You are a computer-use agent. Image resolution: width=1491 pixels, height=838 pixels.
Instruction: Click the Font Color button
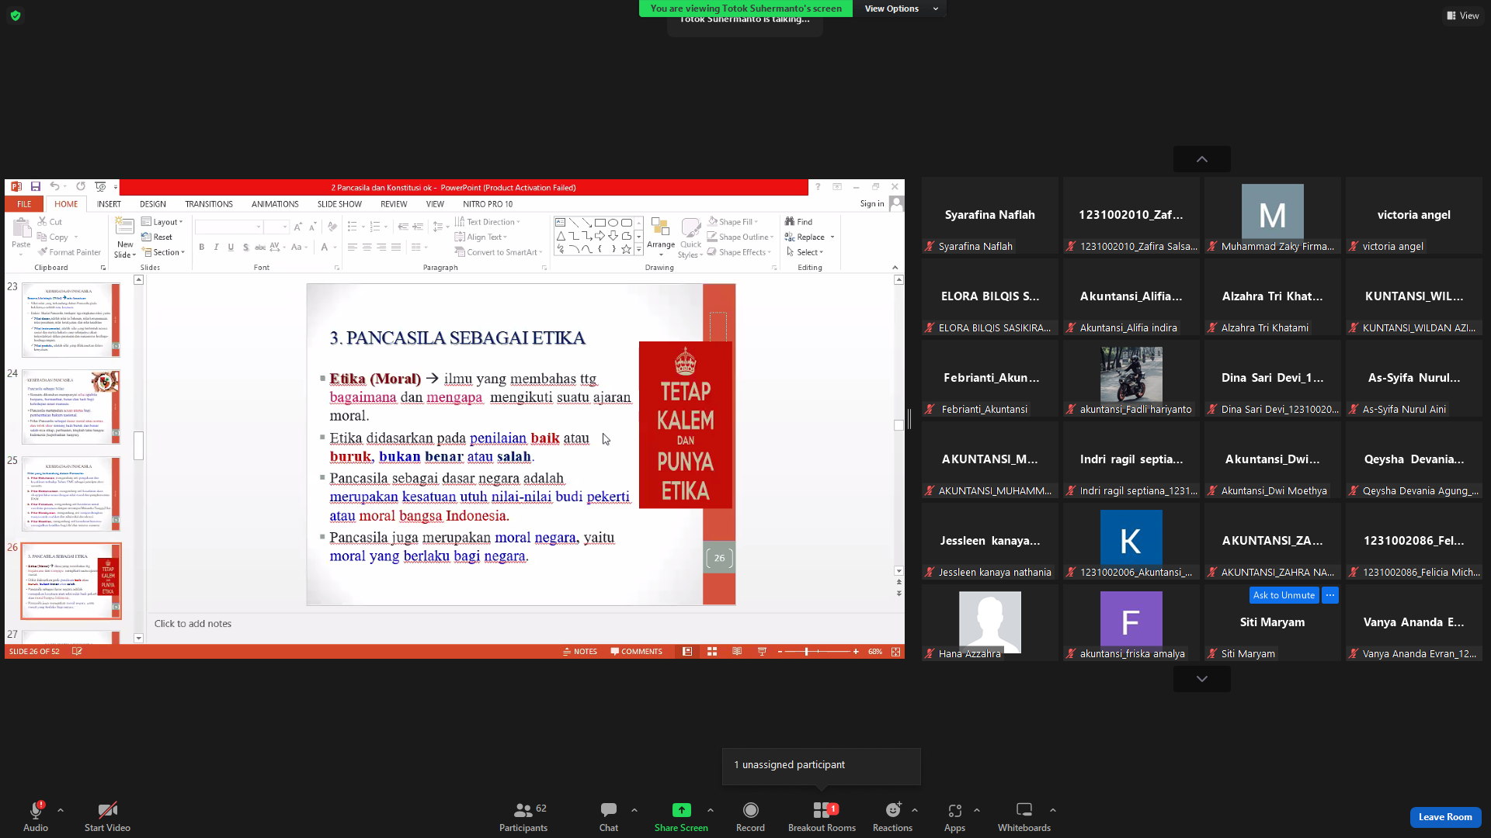(325, 248)
